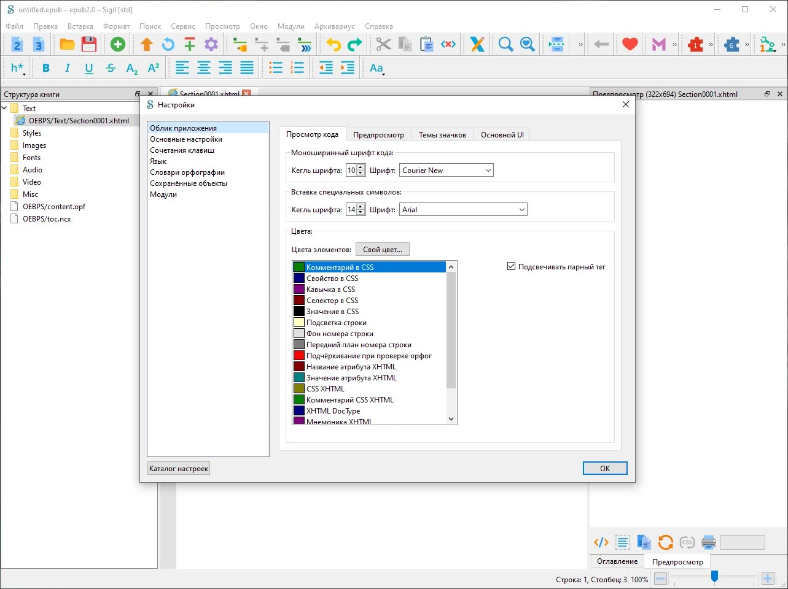This screenshot has width=788, height=589.
Task: Click the OK button in settings
Action: point(605,468)
